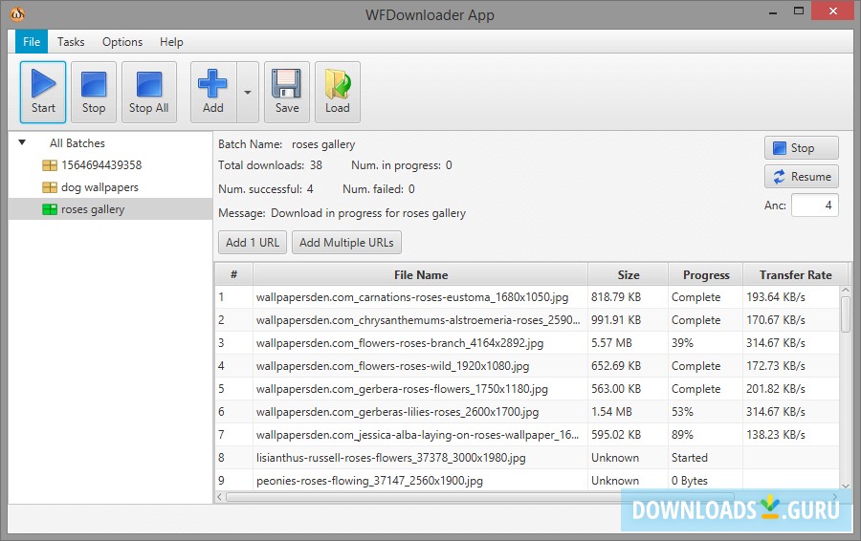Click the Stop toolbar button
The height and width of the screenshot is (541, 861).
[94, 92]
